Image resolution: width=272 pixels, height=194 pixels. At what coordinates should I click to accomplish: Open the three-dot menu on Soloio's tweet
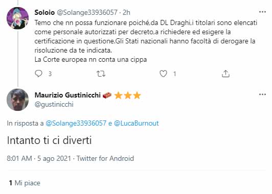click(262, 12)
